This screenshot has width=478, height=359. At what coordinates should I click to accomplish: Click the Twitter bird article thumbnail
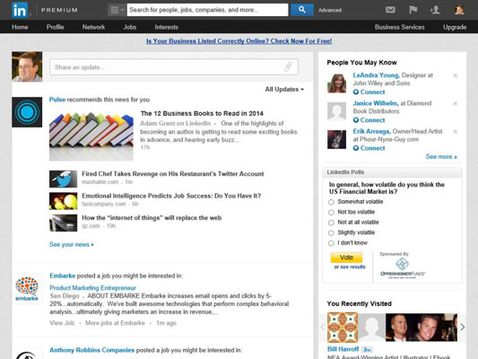point(63,179)
